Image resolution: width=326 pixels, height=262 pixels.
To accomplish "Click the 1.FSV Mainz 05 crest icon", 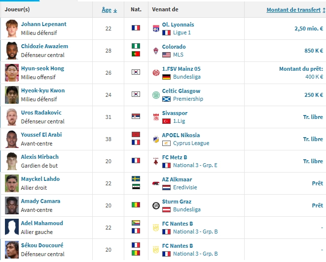I will (x=156, y=73).
